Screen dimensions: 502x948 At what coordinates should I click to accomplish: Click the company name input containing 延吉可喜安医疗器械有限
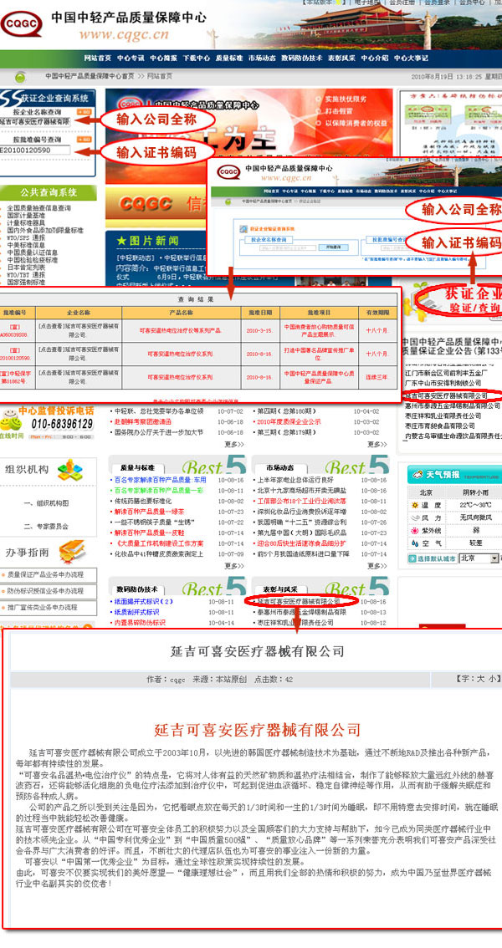[x=35, y=121]
